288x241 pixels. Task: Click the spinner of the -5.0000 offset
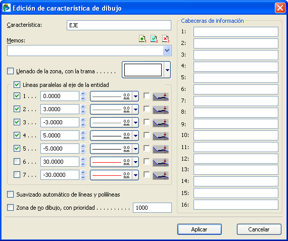[x=83, y=149]
